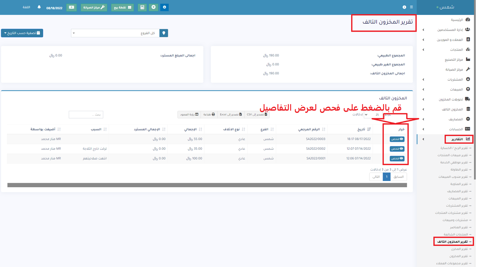Open the تصفية حسب التاريخ date filter
This screenshot has height=267, width=479.
[x=22, y=33]
